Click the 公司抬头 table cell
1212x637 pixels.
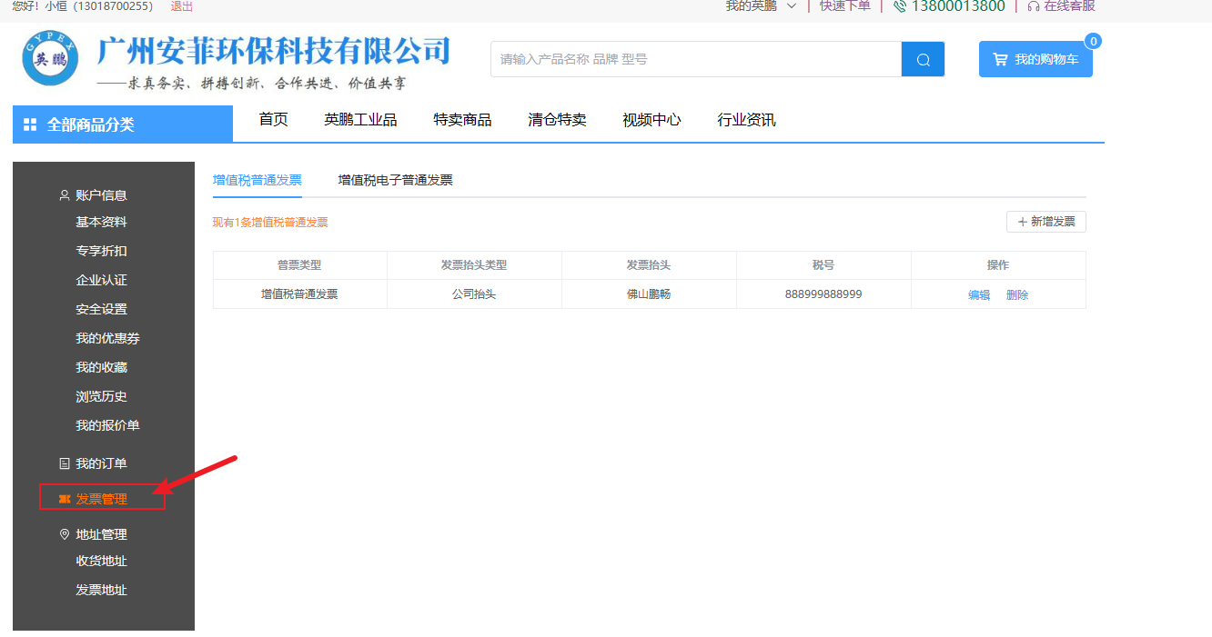[x=474, y=294]
